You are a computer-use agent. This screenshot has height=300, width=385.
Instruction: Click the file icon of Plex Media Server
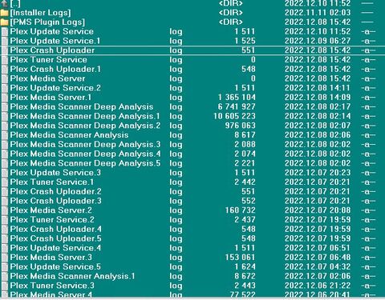(5, 78)
